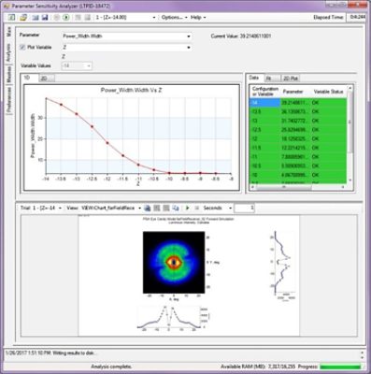Select the -10 row in data table
The height and width of the screenshot is (374, 371).
click(298, 175)
